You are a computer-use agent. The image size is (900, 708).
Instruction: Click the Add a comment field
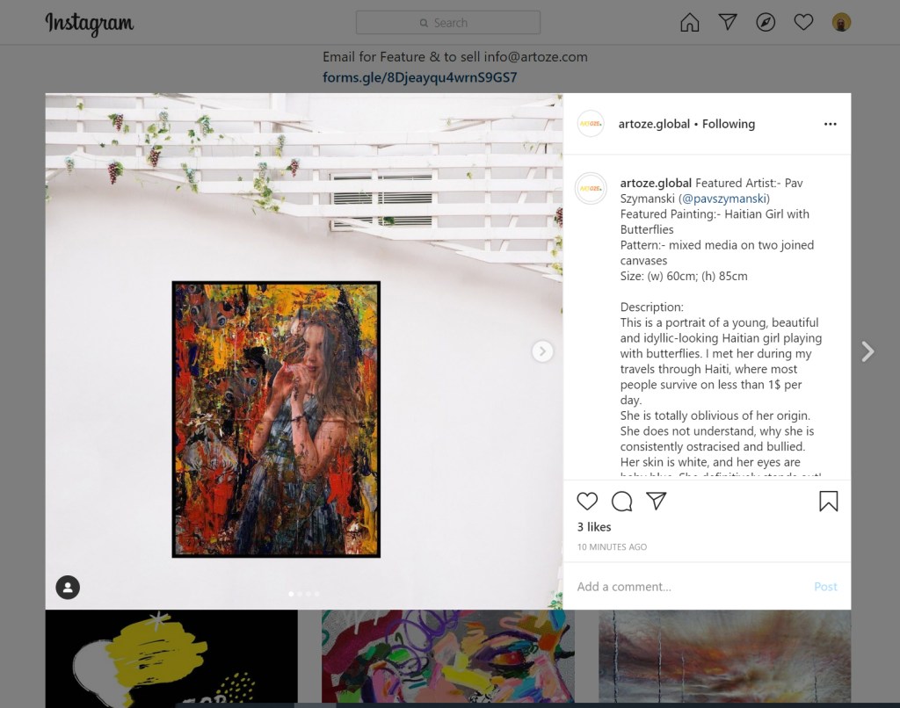click(689, 587)
